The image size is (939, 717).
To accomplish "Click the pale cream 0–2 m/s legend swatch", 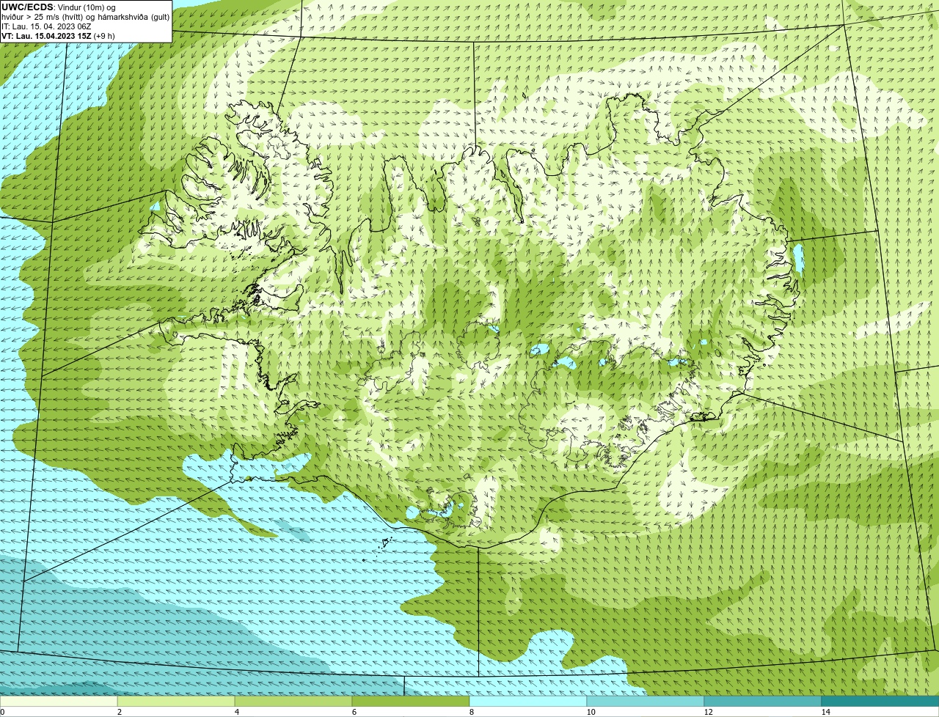I will (59, 702).
